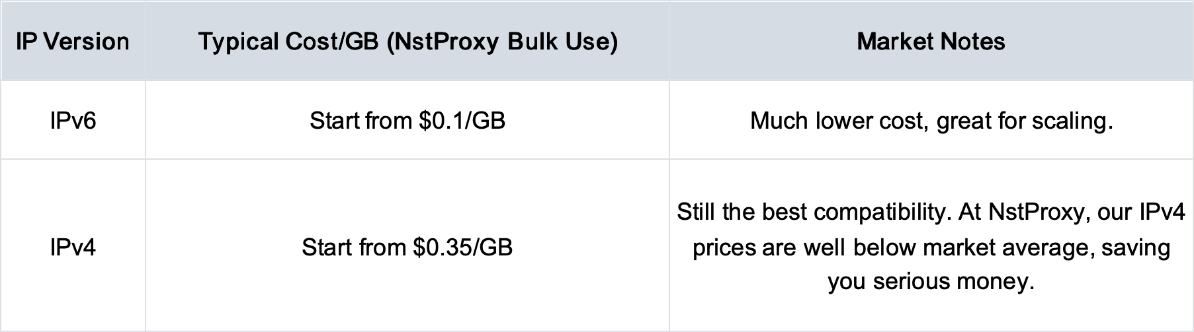Click the Market Notes column header
Viewport: 1194px width, 332px height.
(x=931, y=42)
